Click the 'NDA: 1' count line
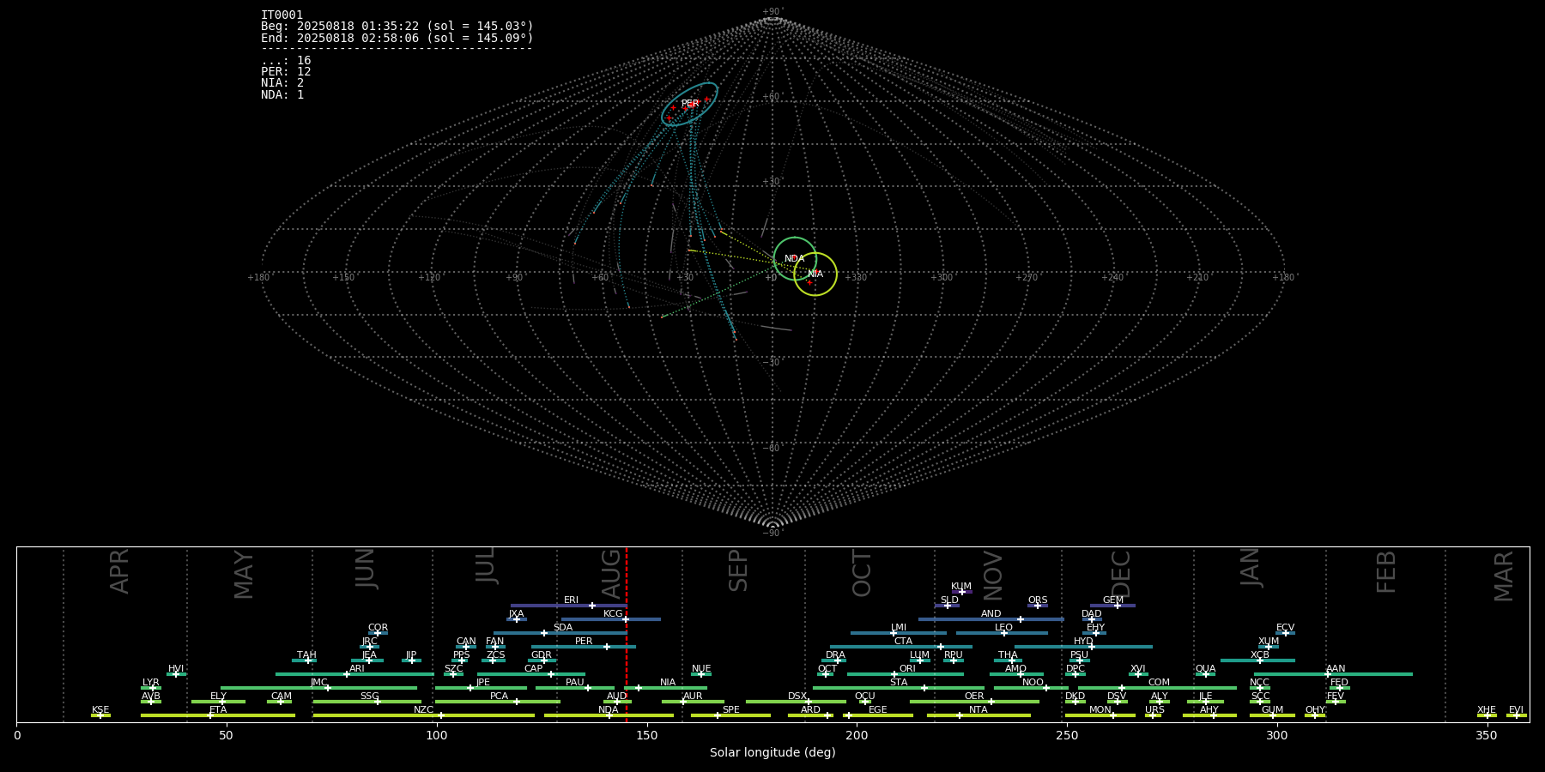The image size is (1545, 772). (x=282, y=94)
